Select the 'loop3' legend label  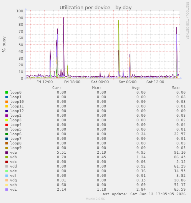16,120
